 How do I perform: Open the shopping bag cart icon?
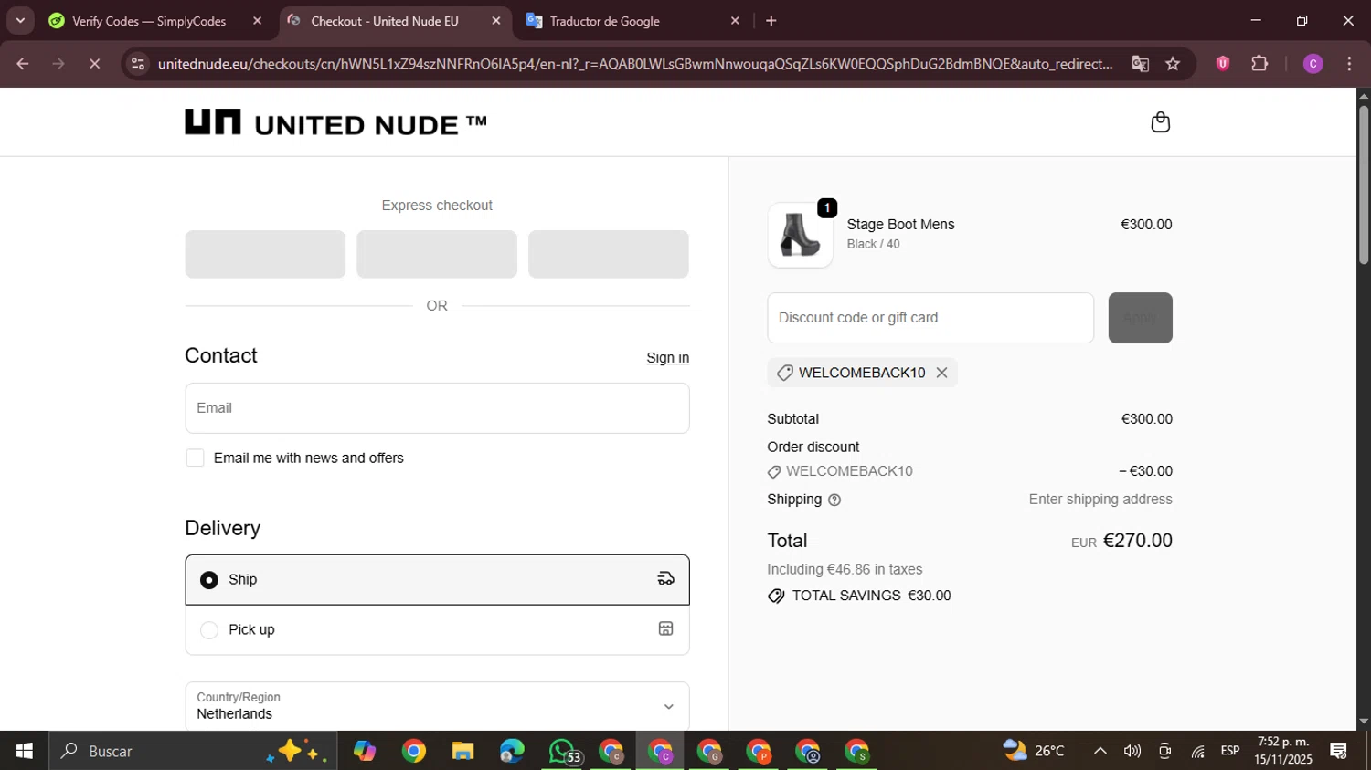pyautogui.click(x=1160, y=122)
